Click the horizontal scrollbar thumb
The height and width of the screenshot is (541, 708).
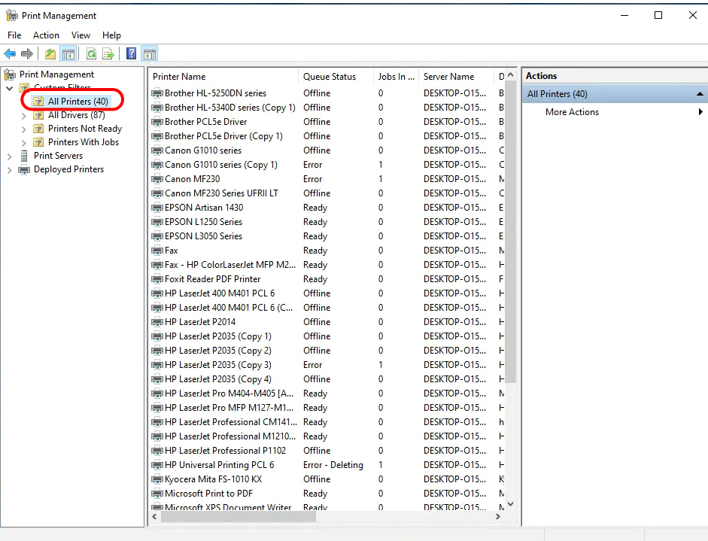[x=238, y=516]
